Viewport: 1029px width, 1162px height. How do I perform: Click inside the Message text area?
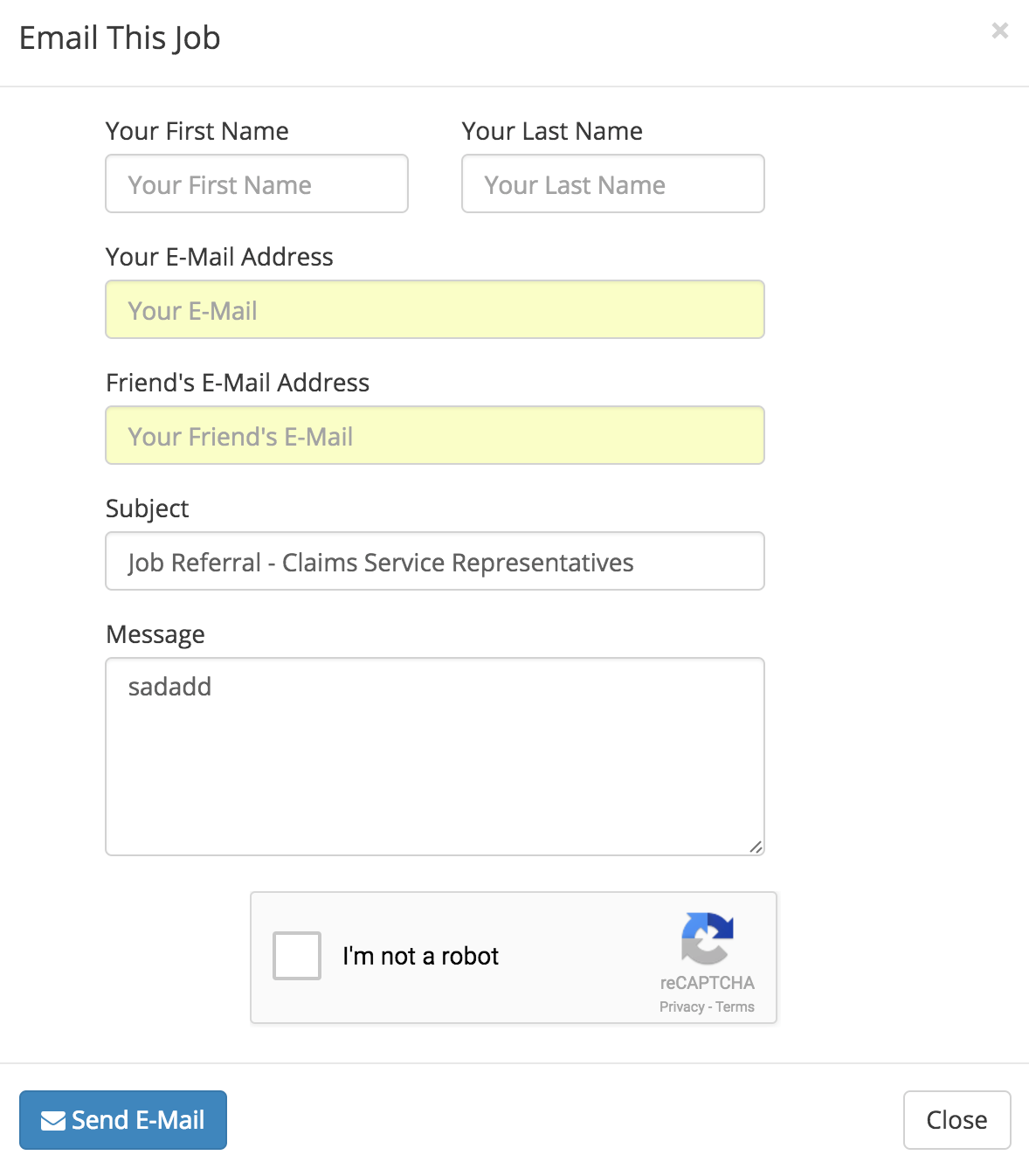coord(435,757)
